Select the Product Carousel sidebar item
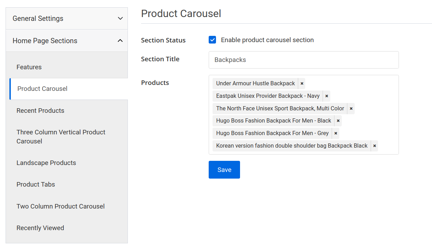The height and width of the screenshot is (251, 432). tap(42, 89)
